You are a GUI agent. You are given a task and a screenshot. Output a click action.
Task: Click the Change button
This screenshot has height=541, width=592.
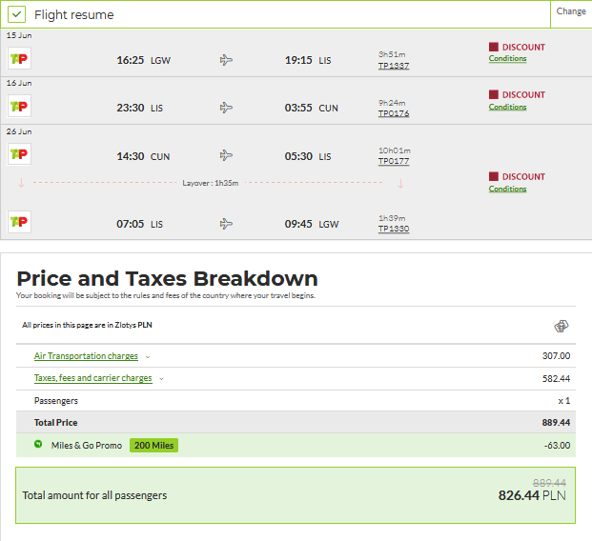coord(571,11)
